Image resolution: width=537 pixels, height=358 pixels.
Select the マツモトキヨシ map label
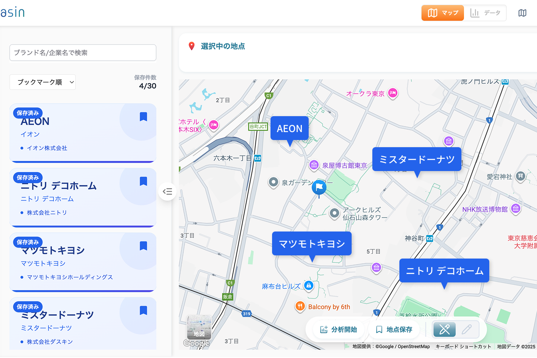click(x=311, y=243)
